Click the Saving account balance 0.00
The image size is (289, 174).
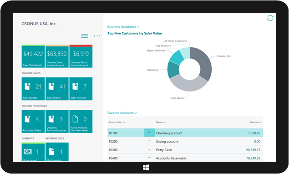click(x=257, y=142)
